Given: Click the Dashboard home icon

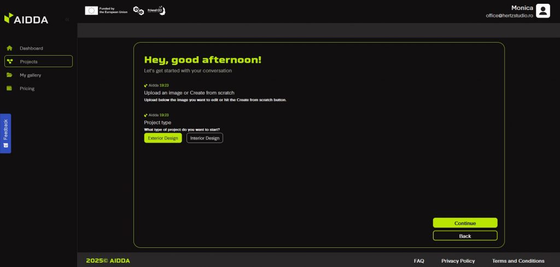Looking at the screenshot, I should [9, 48].
